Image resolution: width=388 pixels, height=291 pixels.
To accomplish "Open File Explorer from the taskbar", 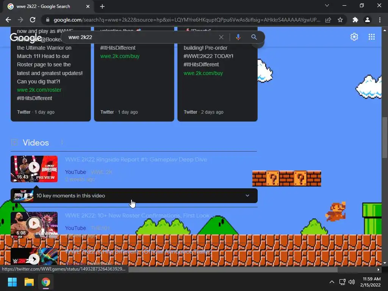I will coord(29,282).
